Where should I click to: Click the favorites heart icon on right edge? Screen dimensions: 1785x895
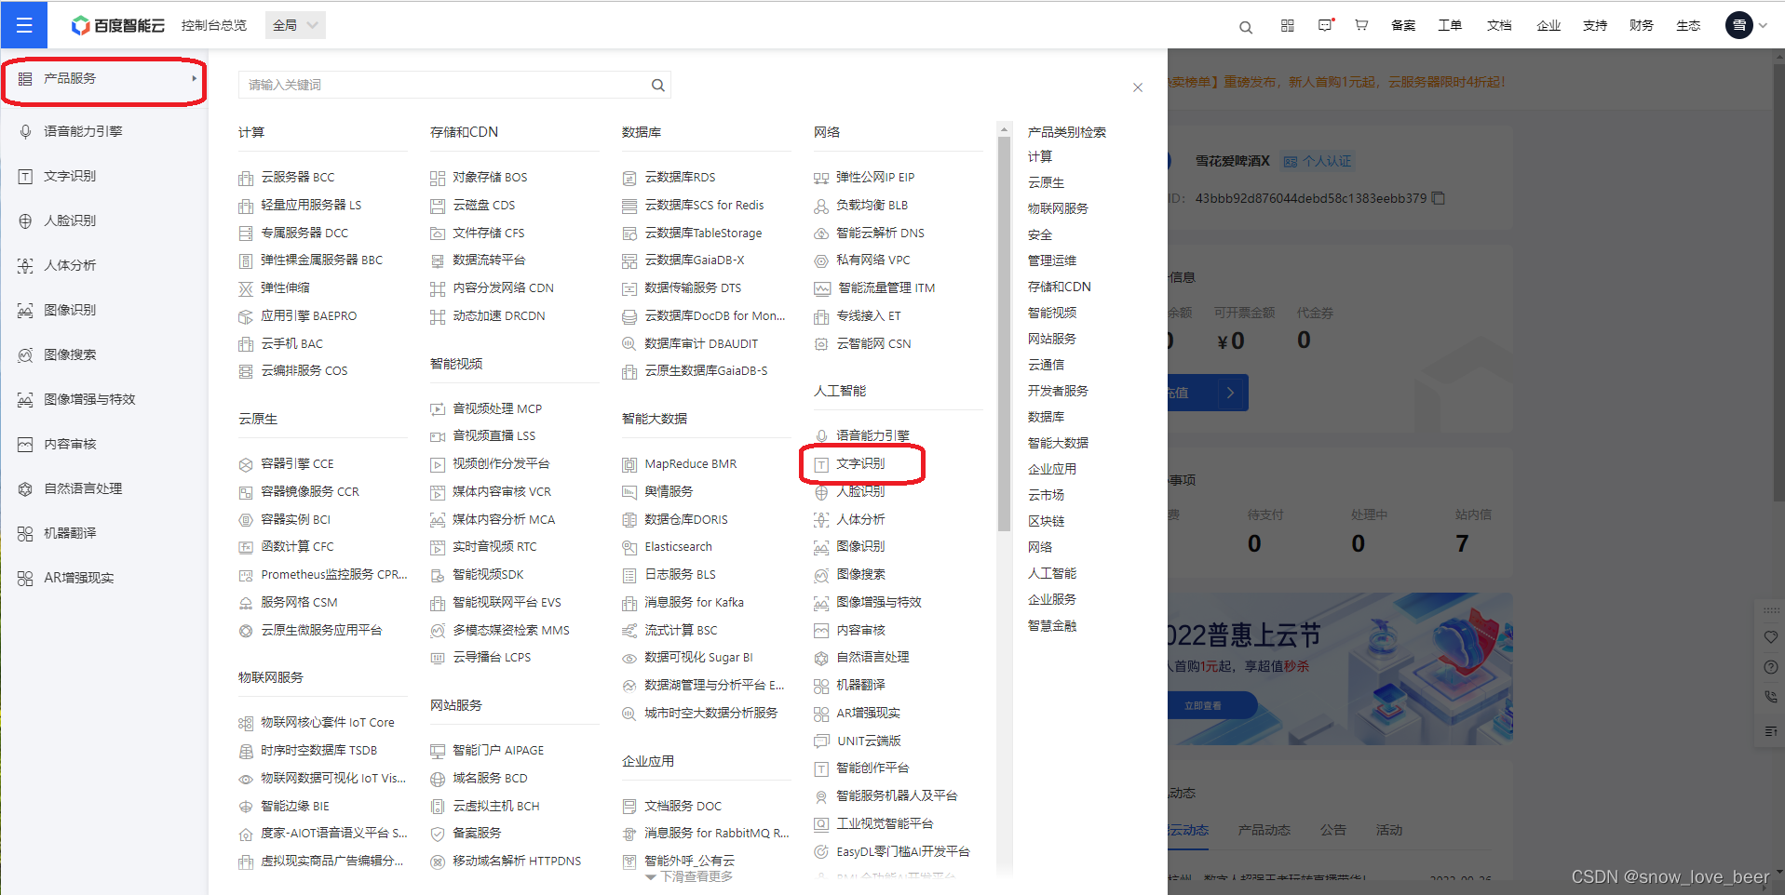click(x=1770, y=637)
